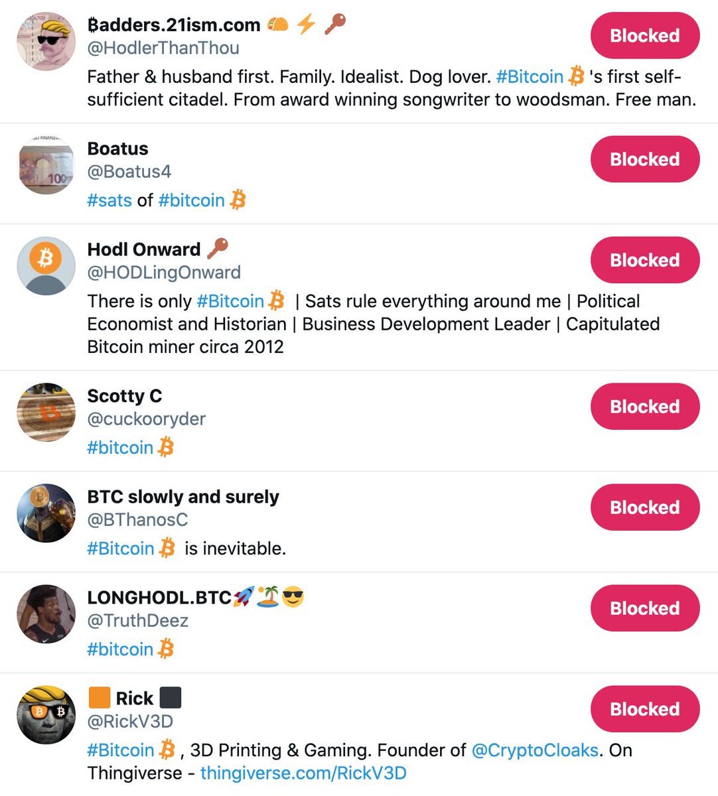Open Hodl Onward's Bitcoin avatar

coord(46,266)
